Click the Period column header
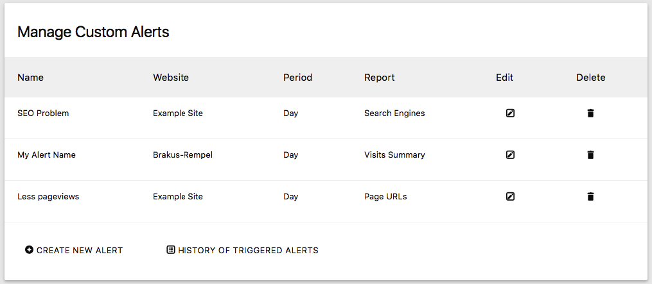 [297, 78]
